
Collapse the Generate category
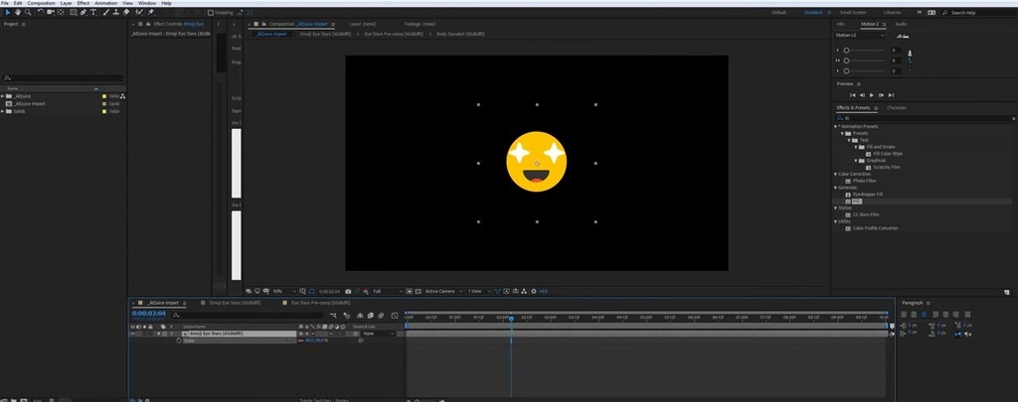836,188
